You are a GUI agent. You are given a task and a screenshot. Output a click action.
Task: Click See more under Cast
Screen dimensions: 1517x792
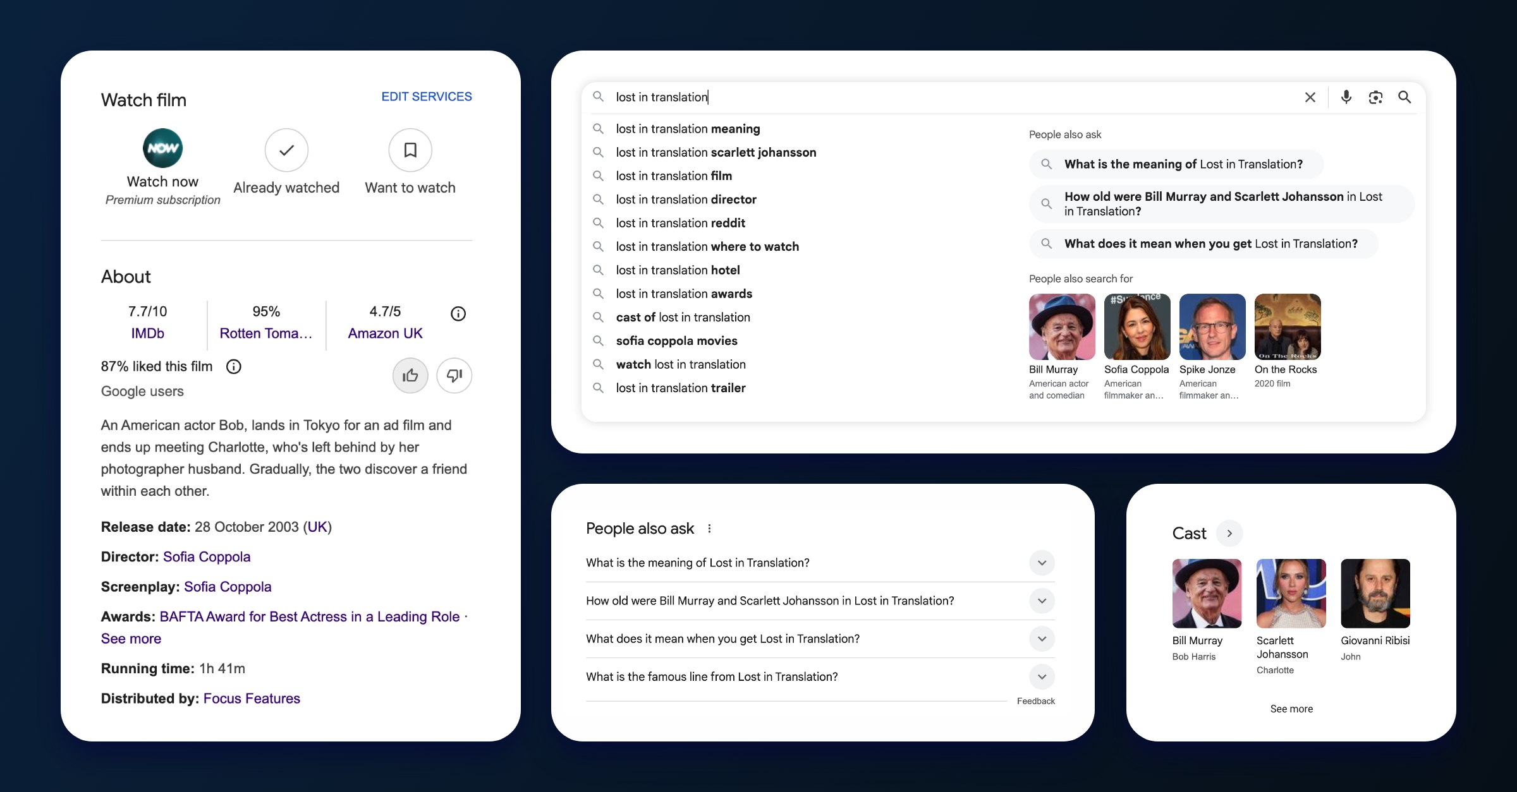[x=1291, y=709]
